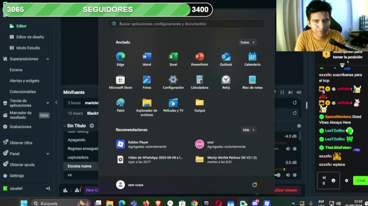The width and height of the screenshot is (368, 206).
Task: Open Películas y TV app
Action: (x=173, y=105)
